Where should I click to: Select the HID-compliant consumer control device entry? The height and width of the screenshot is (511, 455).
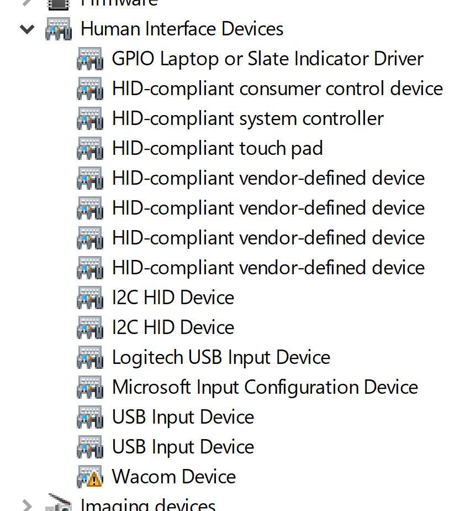coord(277,88)
